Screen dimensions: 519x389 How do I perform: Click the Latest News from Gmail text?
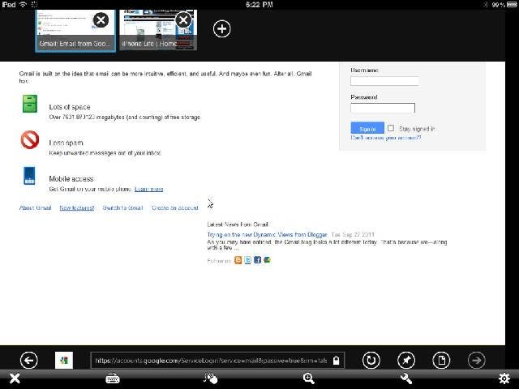pyautogui.click(x=238, y=224)
